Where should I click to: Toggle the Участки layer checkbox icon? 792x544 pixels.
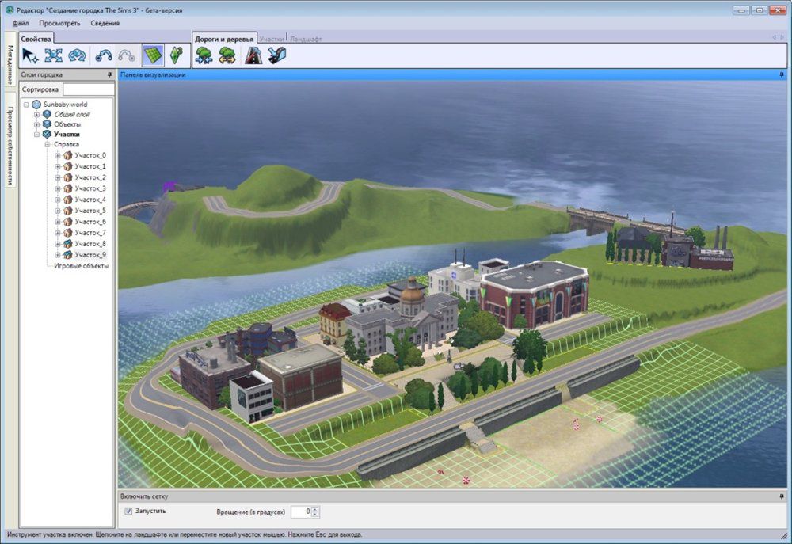pyautogui.click(x=47, y=135)
